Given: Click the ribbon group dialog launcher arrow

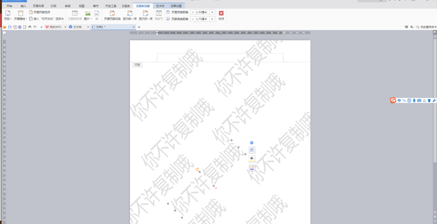Looking at the screenshot, I should coord(63,22).
